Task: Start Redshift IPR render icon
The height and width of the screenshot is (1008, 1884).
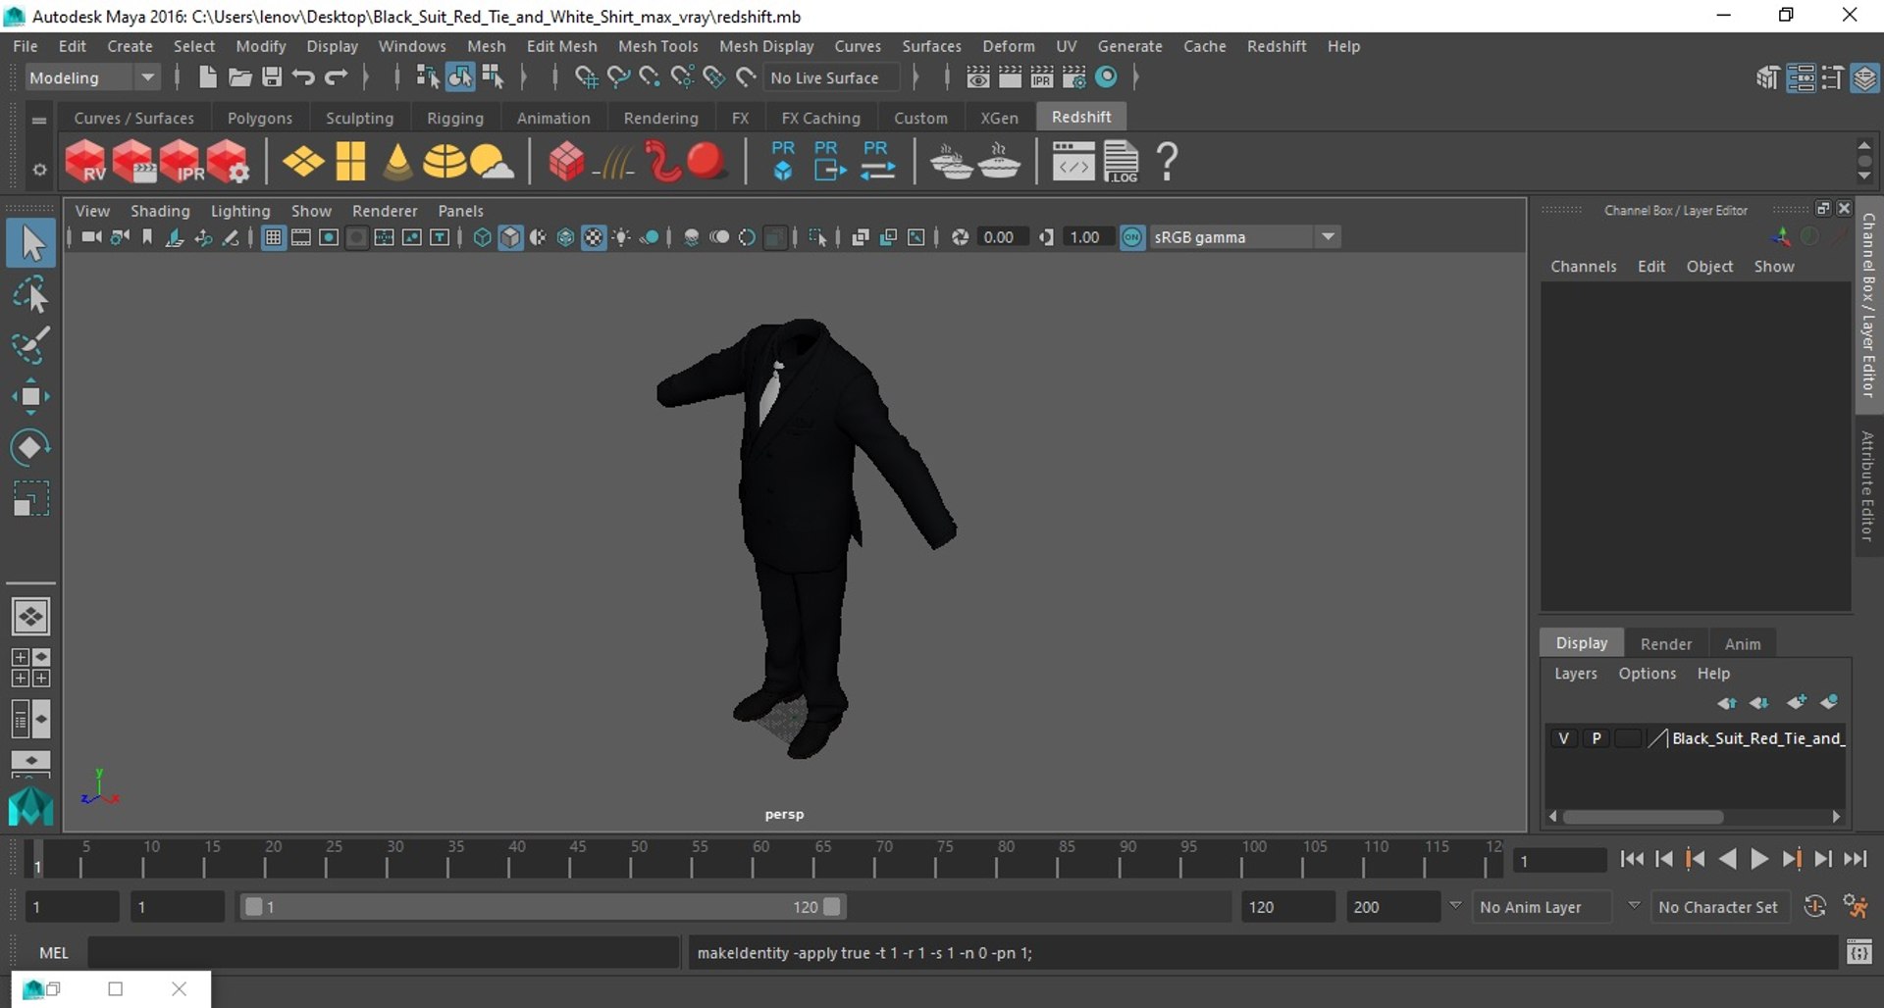Action: tap(182, 162)
